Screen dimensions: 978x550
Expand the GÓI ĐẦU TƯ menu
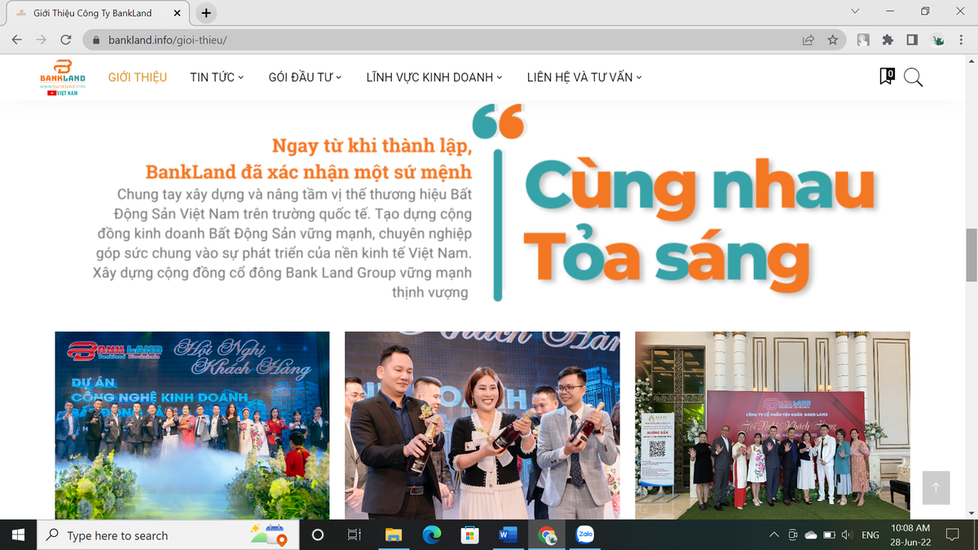point(305,77)
